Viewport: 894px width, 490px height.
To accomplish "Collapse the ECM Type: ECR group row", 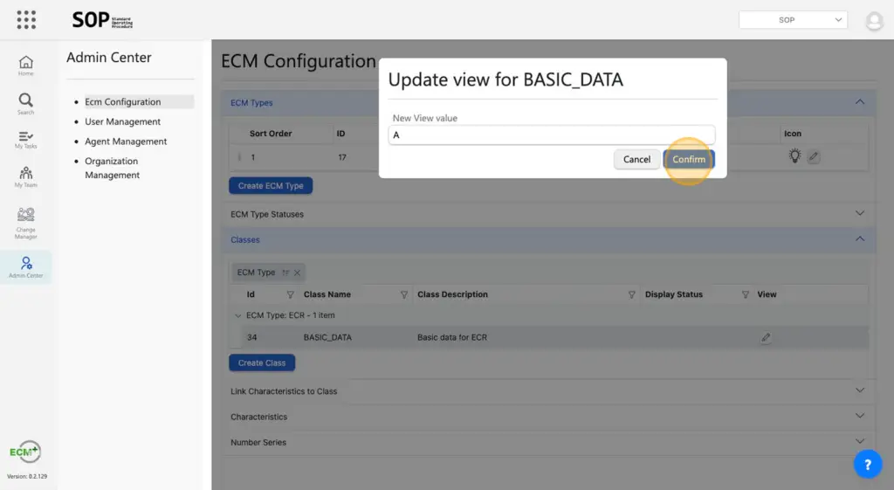I will coord(238,315).
